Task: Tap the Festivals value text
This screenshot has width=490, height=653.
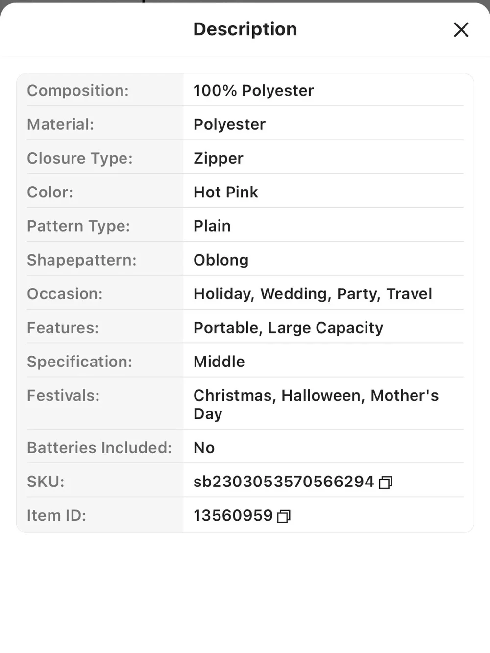Action: tap(316, 405)
